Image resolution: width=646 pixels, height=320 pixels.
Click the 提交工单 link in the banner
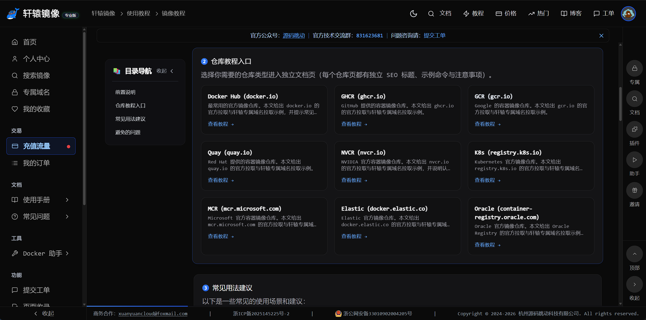(x=434, y=36)
